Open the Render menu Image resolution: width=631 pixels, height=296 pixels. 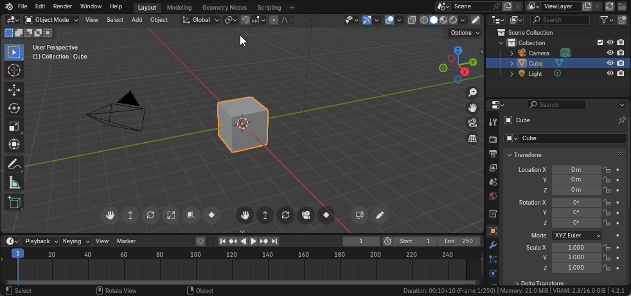point(62,6)
